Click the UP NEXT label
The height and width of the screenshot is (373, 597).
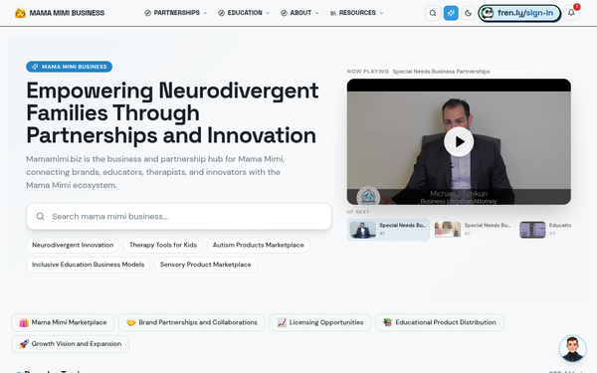tap(358, 212)
